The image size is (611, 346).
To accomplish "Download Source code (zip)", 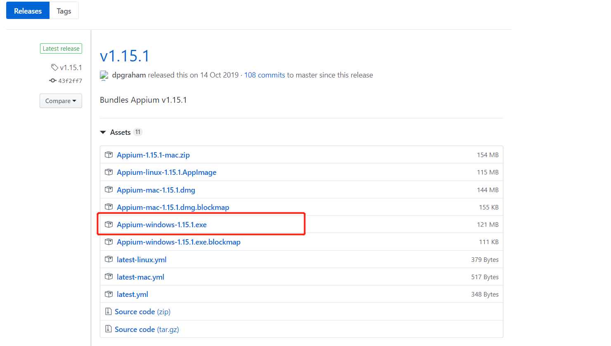I will 142,312.
